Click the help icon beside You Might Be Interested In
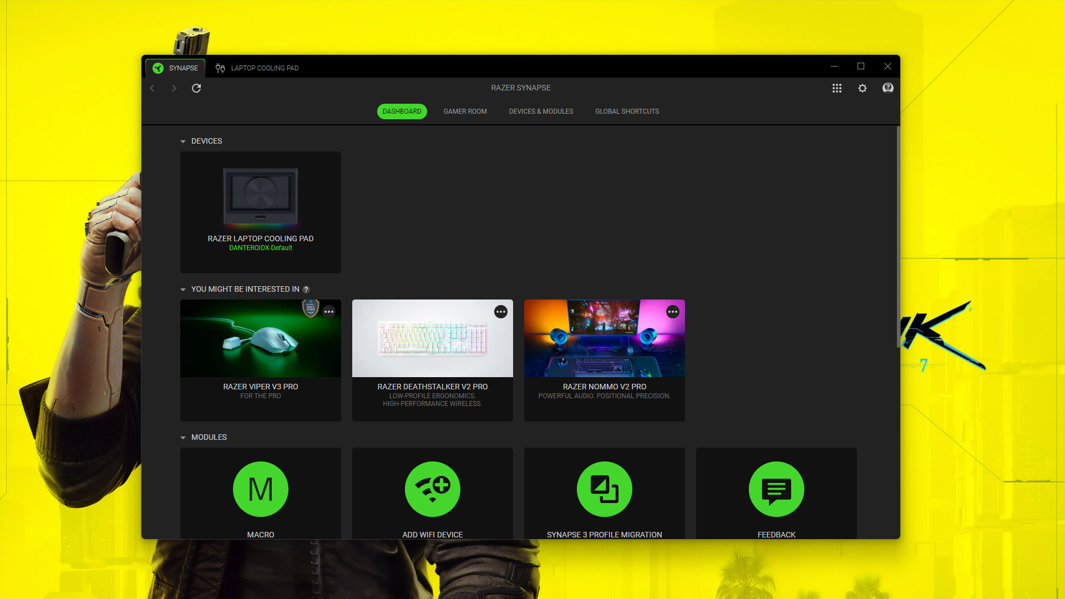 click(306, 290)
